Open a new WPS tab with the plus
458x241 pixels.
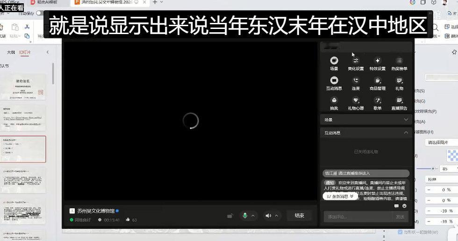point(155,2)
